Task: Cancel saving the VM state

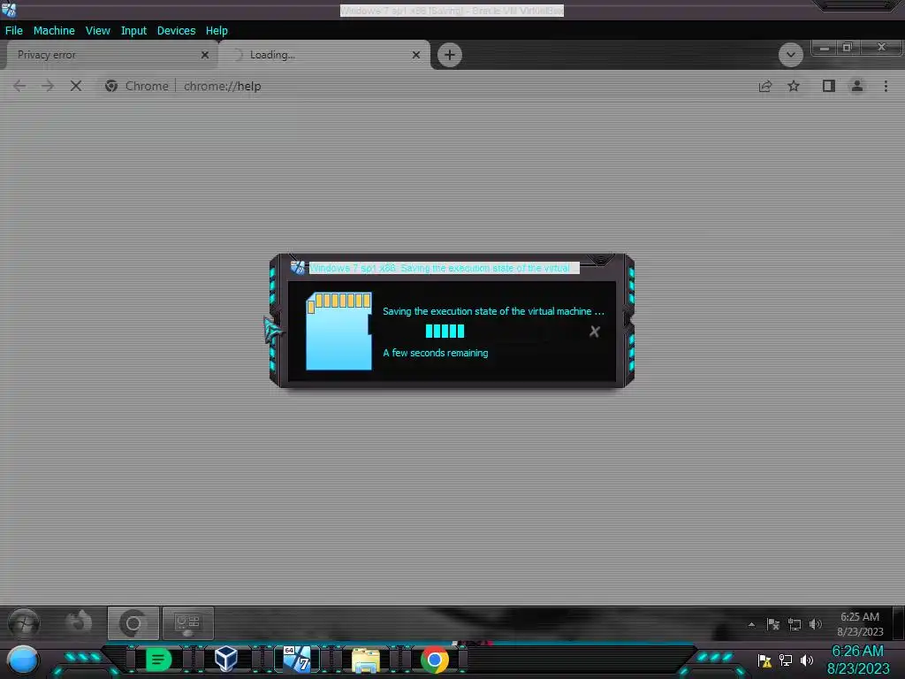Action: (x=595, y=332)
